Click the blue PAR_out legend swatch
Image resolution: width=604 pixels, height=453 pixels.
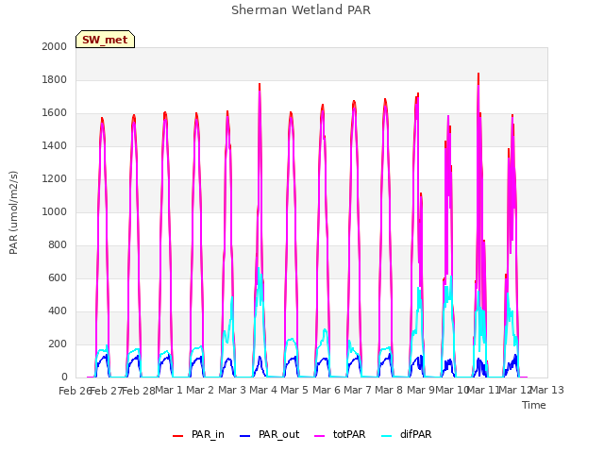[244, 435]
